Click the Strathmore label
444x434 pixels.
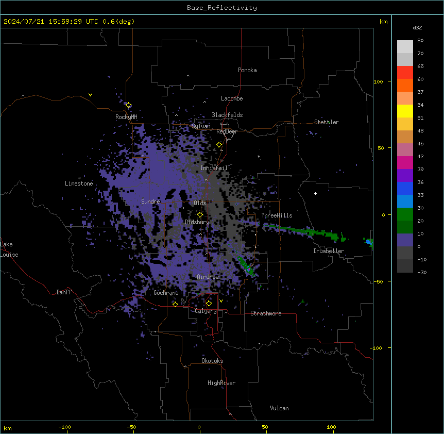pos(266,313)
